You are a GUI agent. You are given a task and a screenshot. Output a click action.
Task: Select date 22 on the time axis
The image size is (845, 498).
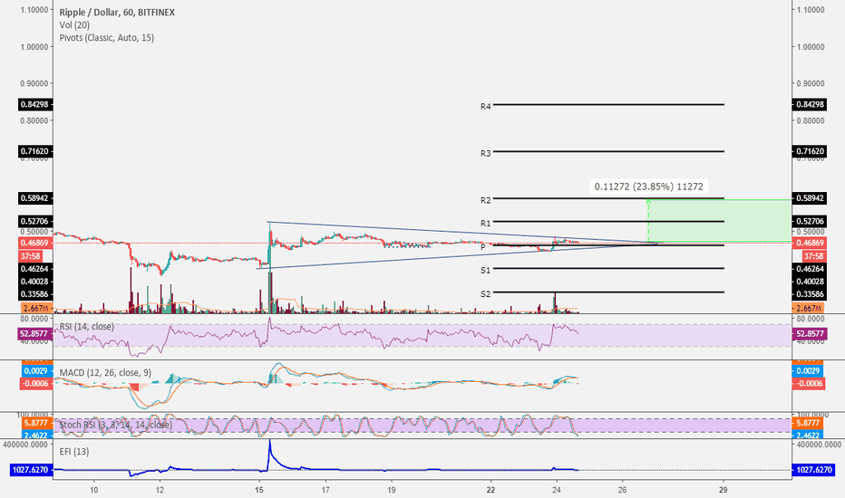(490, 490)
